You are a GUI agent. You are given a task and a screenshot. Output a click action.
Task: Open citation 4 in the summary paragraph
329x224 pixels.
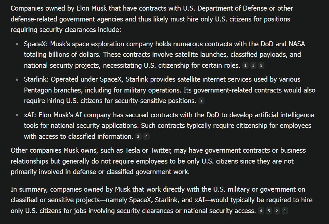[261, 211]
